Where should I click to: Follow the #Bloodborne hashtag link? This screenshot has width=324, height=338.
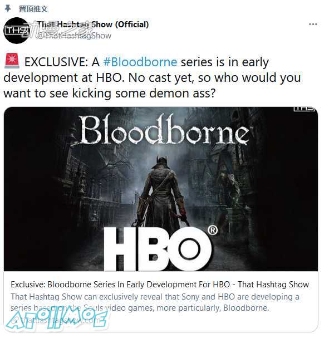[x=140, y=62]
